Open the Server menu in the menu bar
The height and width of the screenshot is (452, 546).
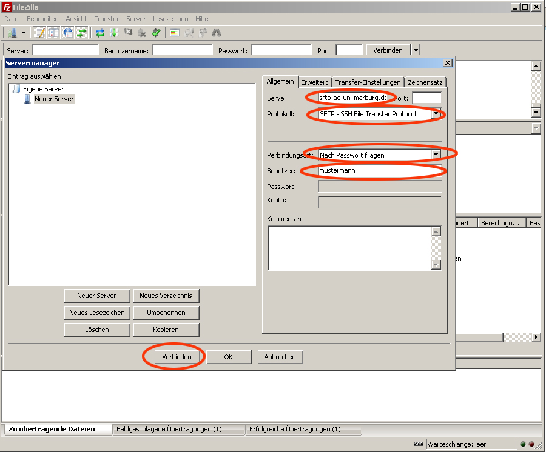136,19
